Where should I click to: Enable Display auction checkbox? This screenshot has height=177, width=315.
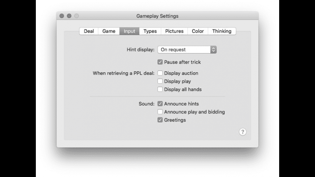[160, 73]
